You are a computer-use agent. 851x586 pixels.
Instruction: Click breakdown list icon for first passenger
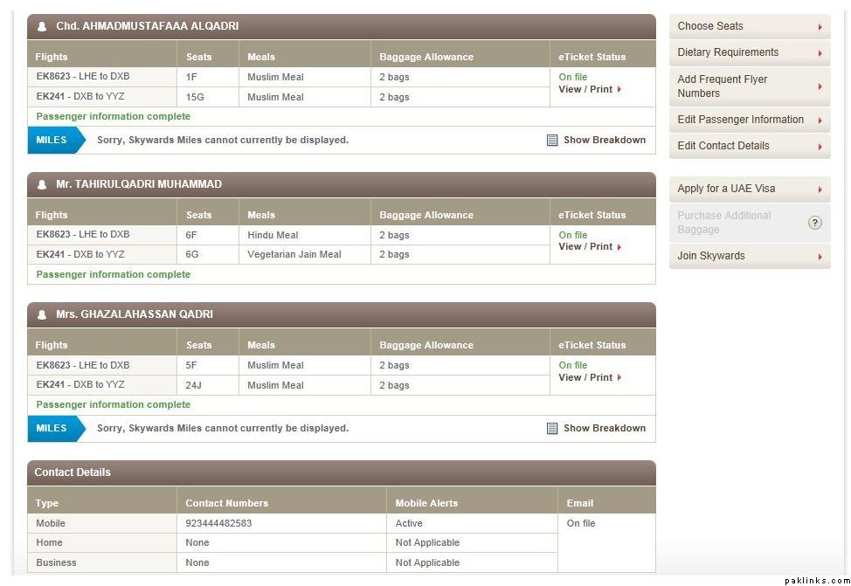tap(552, 140)
